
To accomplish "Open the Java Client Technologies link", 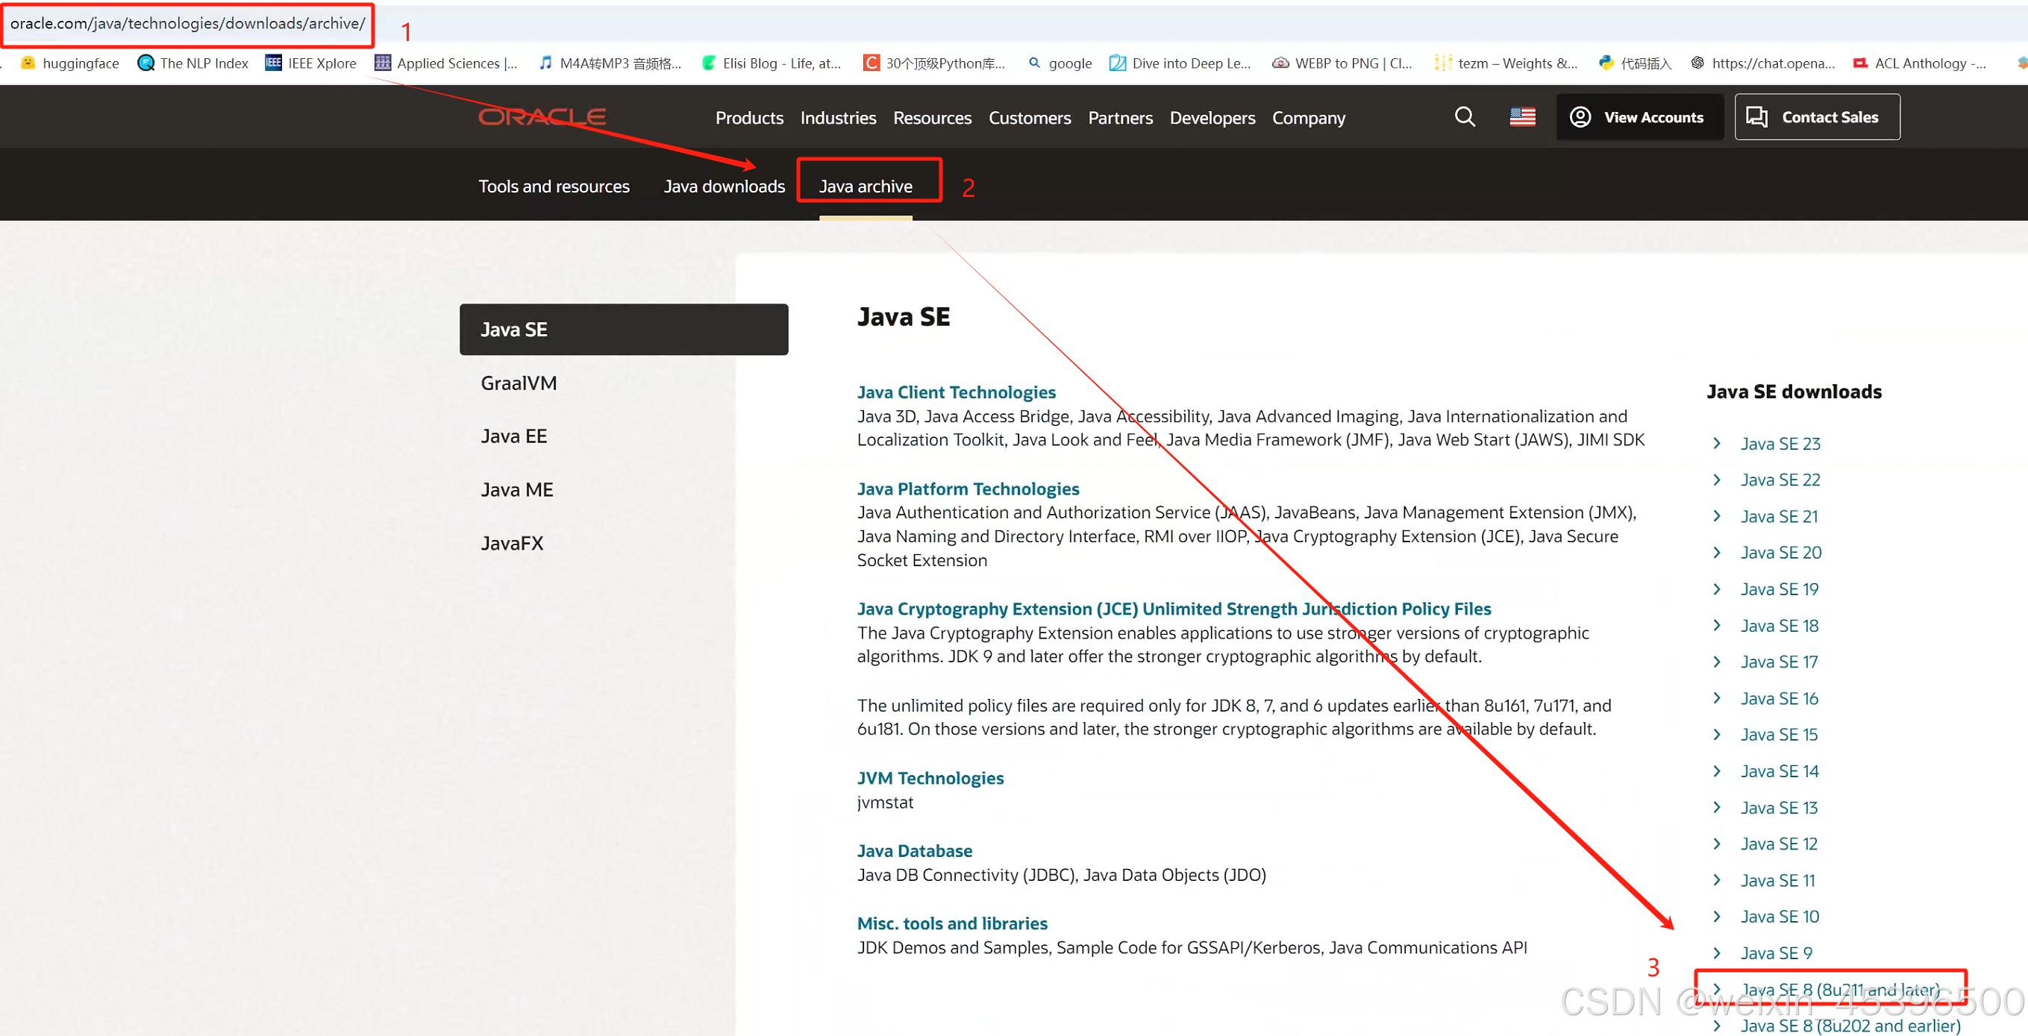I will click(x=956, y=392).
